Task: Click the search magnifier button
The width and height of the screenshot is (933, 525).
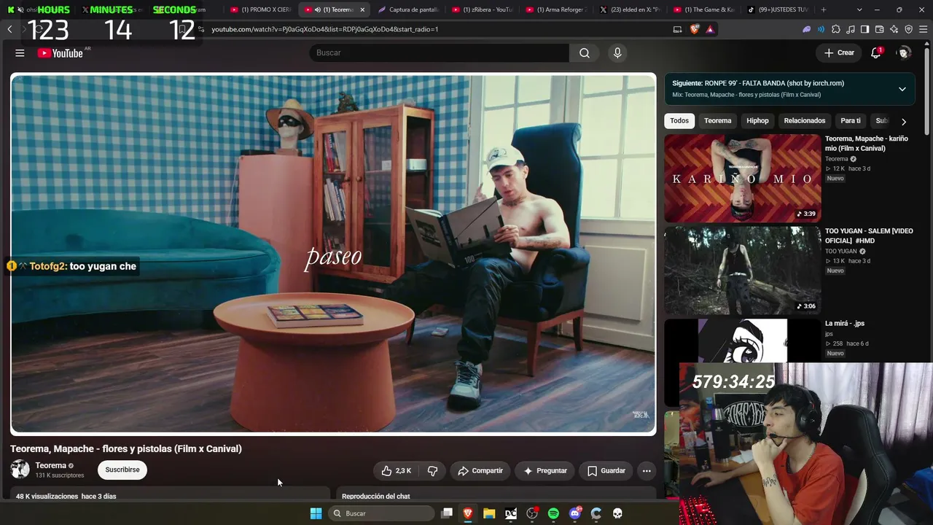Action: (585, 52)
